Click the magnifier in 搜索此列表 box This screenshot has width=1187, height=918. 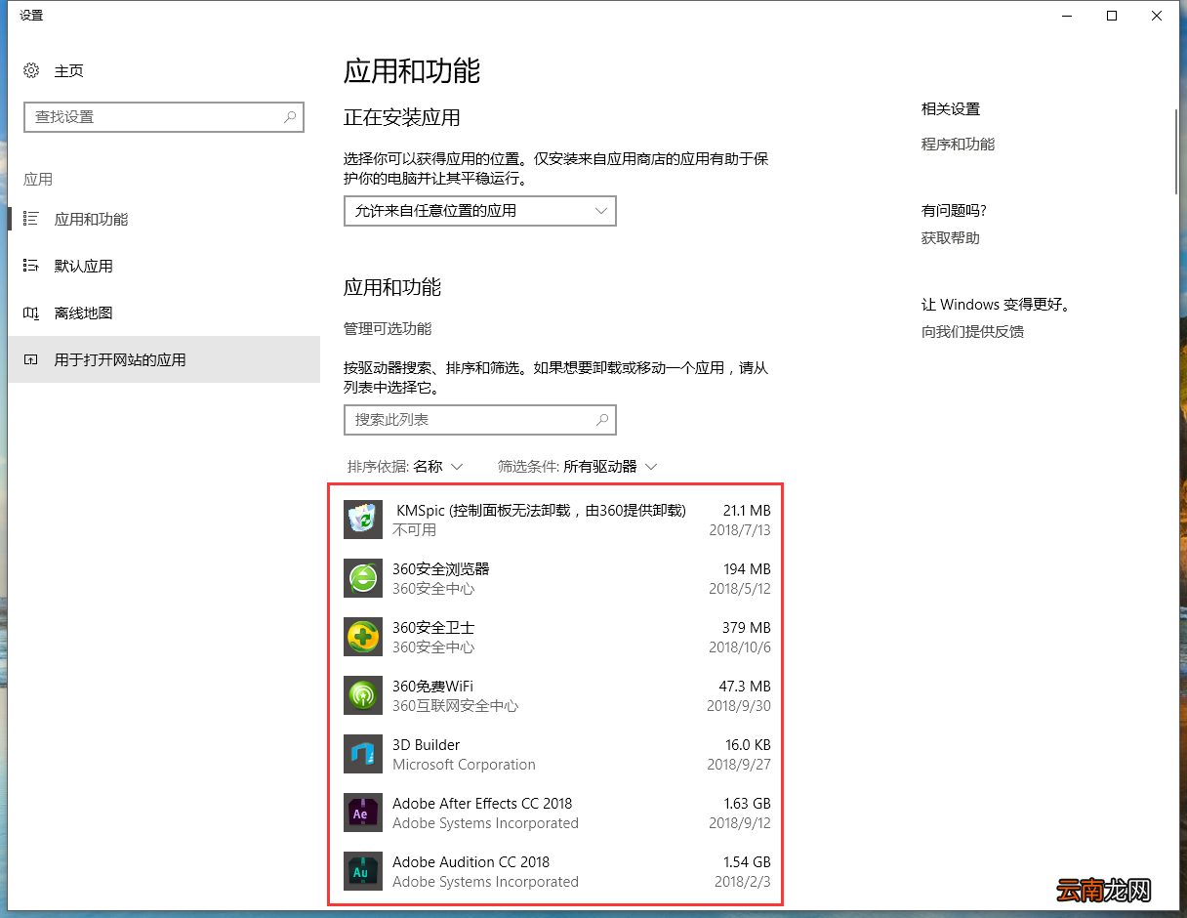point(602,419)
